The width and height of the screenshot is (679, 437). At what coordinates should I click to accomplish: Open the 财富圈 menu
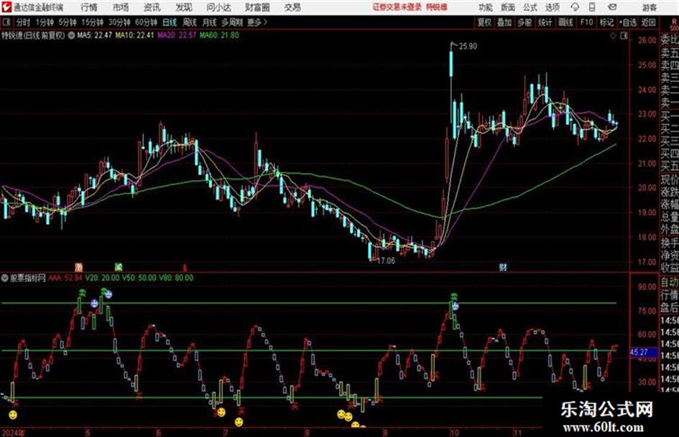pos(257,7)
